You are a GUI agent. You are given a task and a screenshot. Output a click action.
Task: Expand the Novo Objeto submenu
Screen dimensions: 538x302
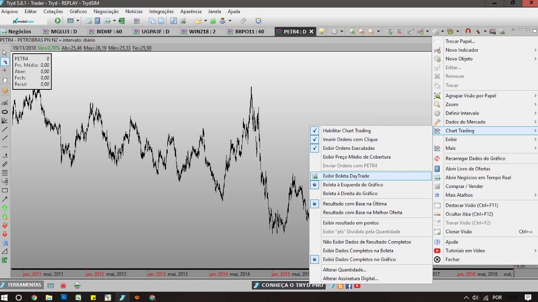tap(485, 59)
